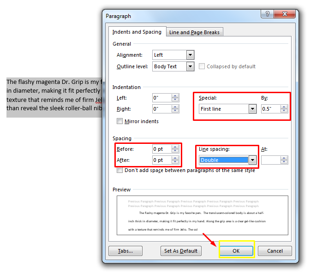Screen dimensions: 310x273
Task: Open the Line spacing dropdown arrow
Action: pyautogui.click(x=252, y=160)
